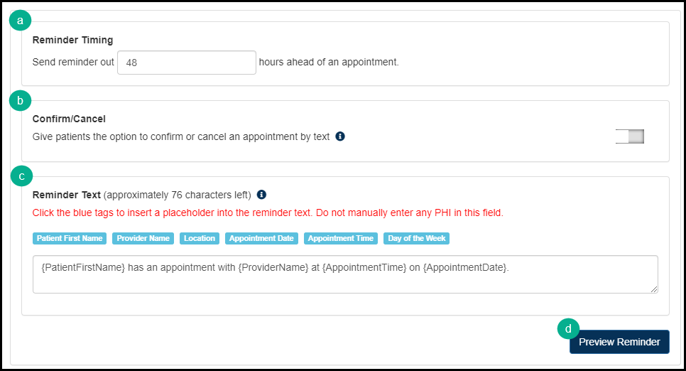Click the reminder text box resize handle
The width and height of the screenshot is (686, 371).
(654, 289)
